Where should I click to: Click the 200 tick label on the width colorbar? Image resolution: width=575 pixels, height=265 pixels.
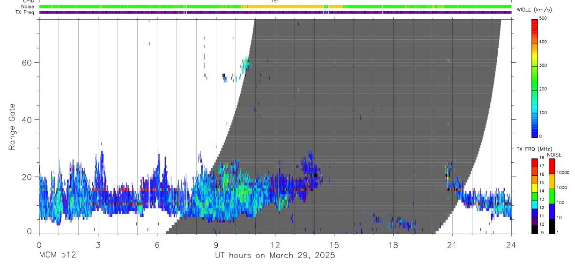[x=543, y=89]
